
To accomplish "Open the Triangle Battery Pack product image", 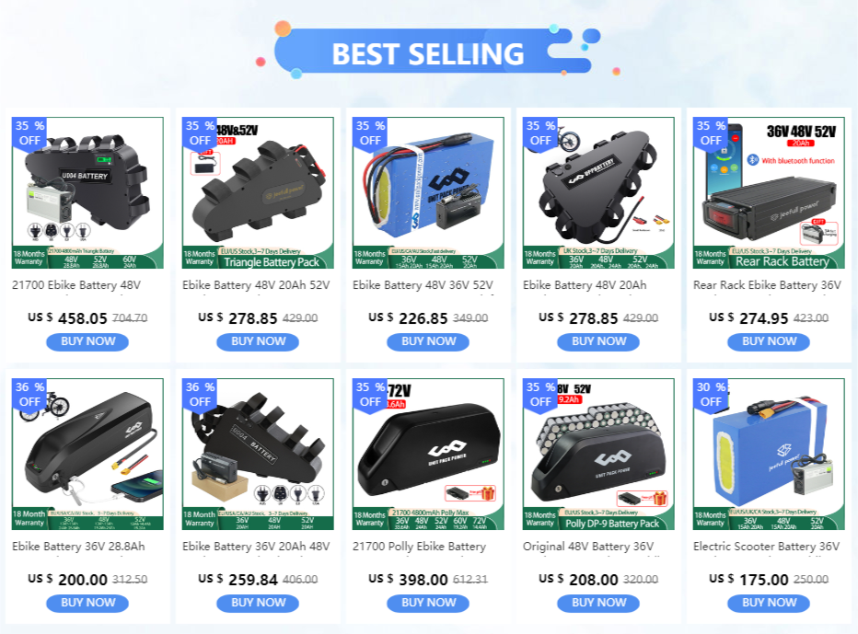I will pos(258,192).
